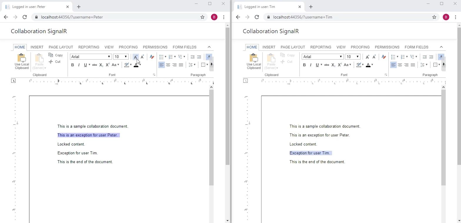
Task: Apply strikethrough in Tim's font group
Action: [327, 65]
